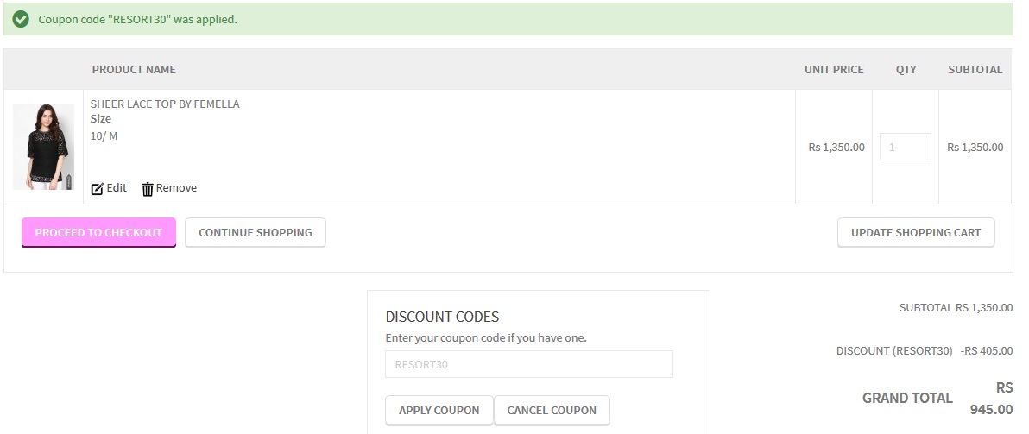Cancel the RESORT30 coupon
This screenshot has width=1029, height=434.
pyautogui.click(x=552, y=411)
